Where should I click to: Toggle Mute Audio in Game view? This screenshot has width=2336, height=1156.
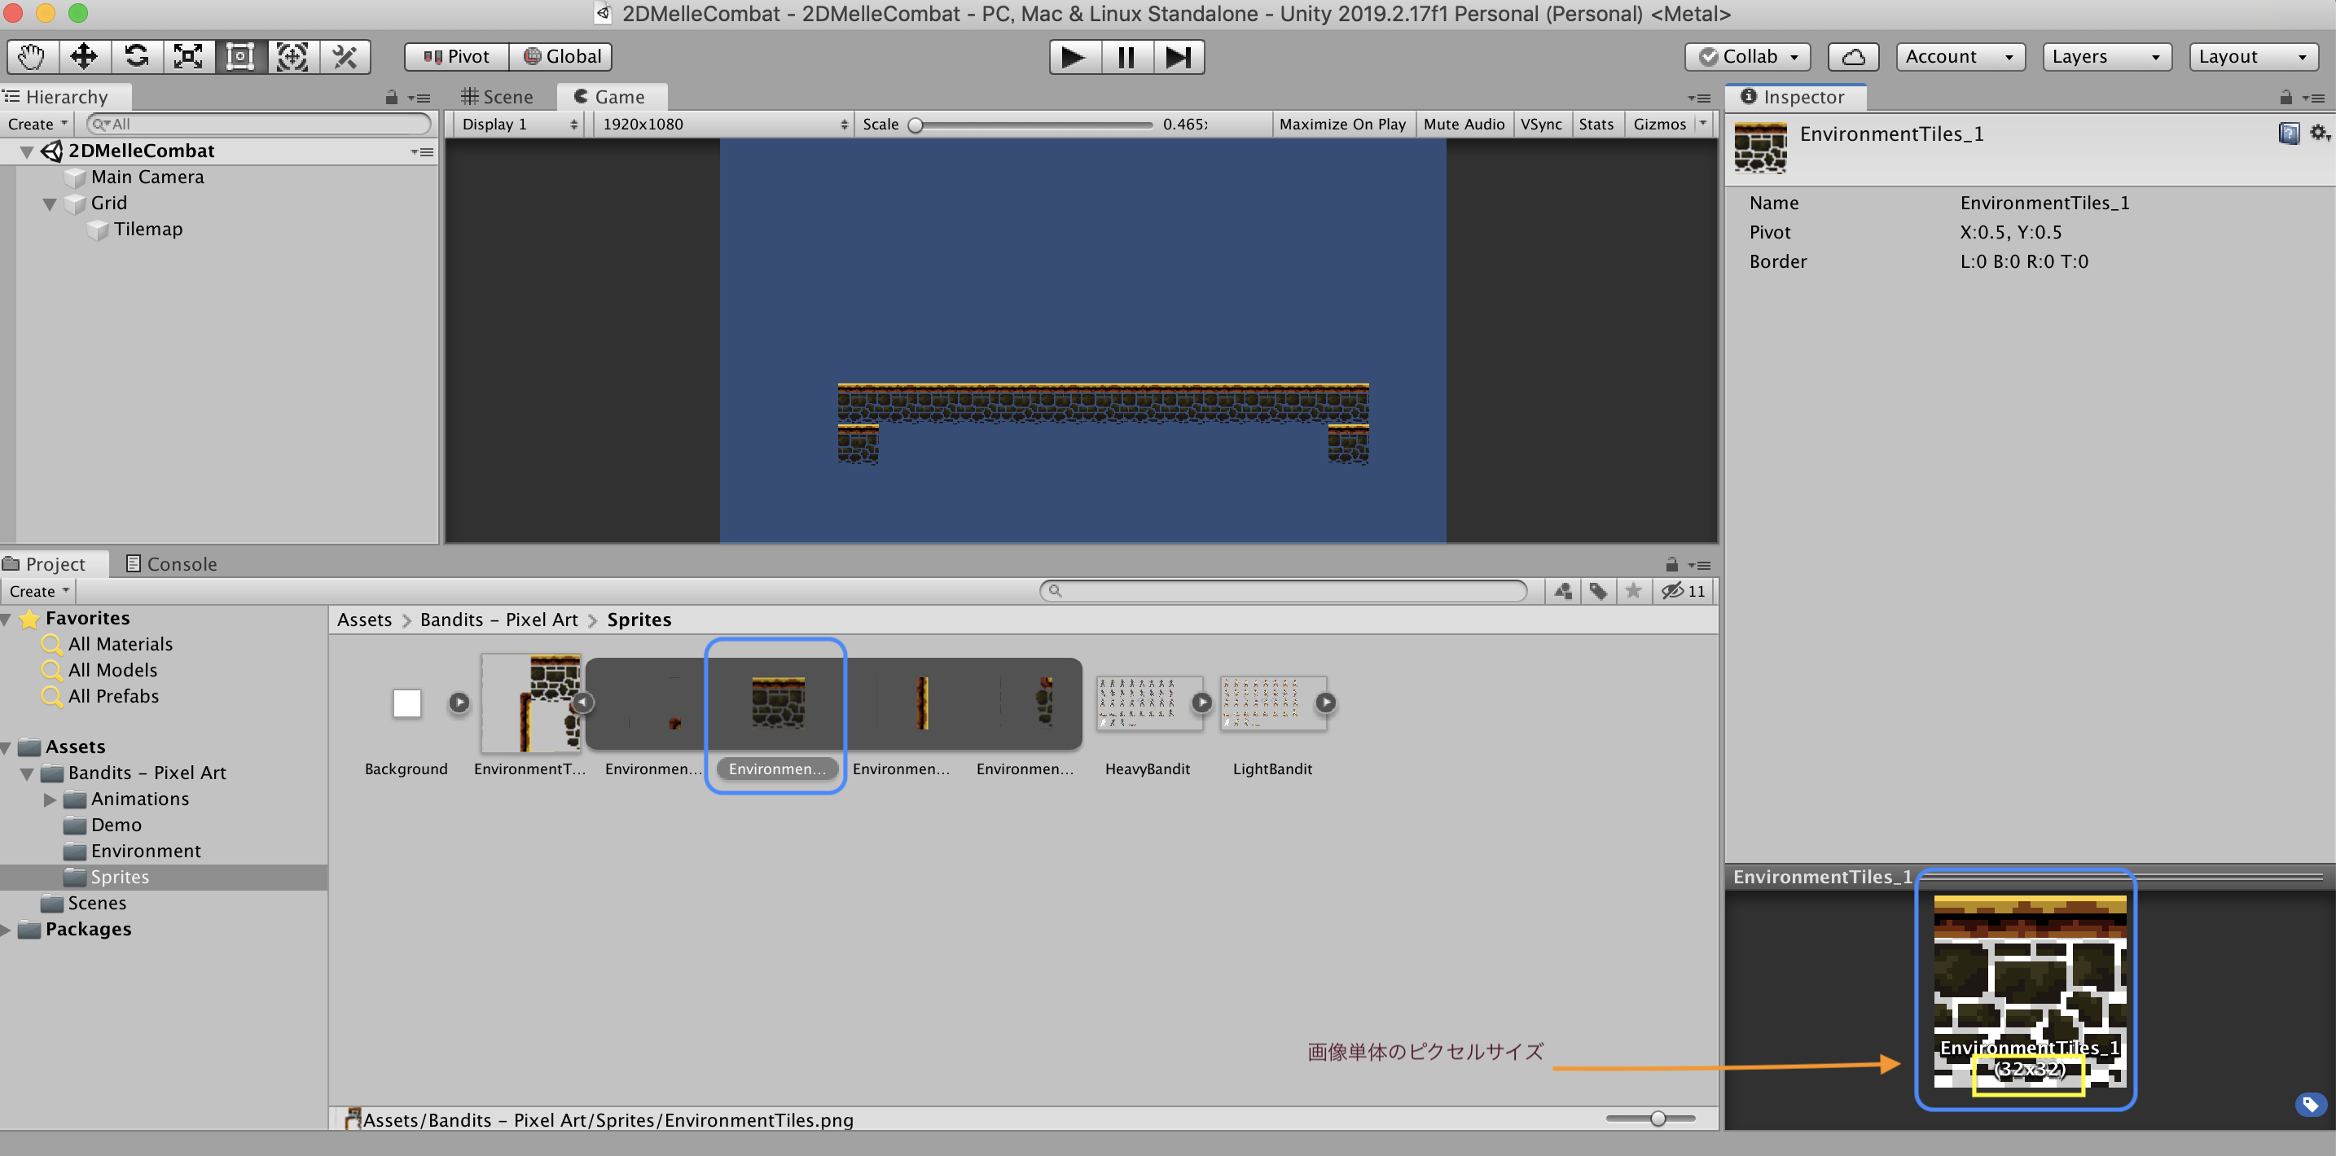(x=1464, y=125)
